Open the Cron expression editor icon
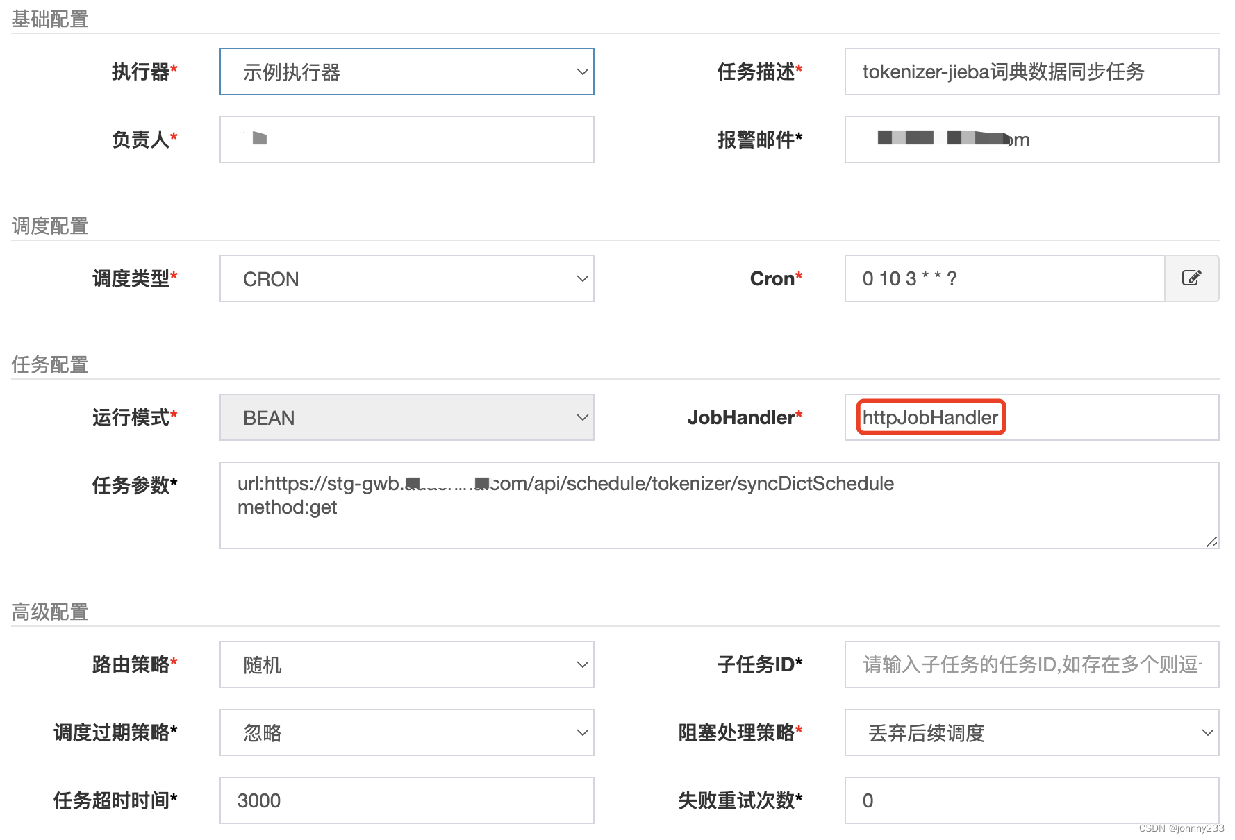Image resolution: width=1235 pixels, height=840 pixels. (1191, 278)
